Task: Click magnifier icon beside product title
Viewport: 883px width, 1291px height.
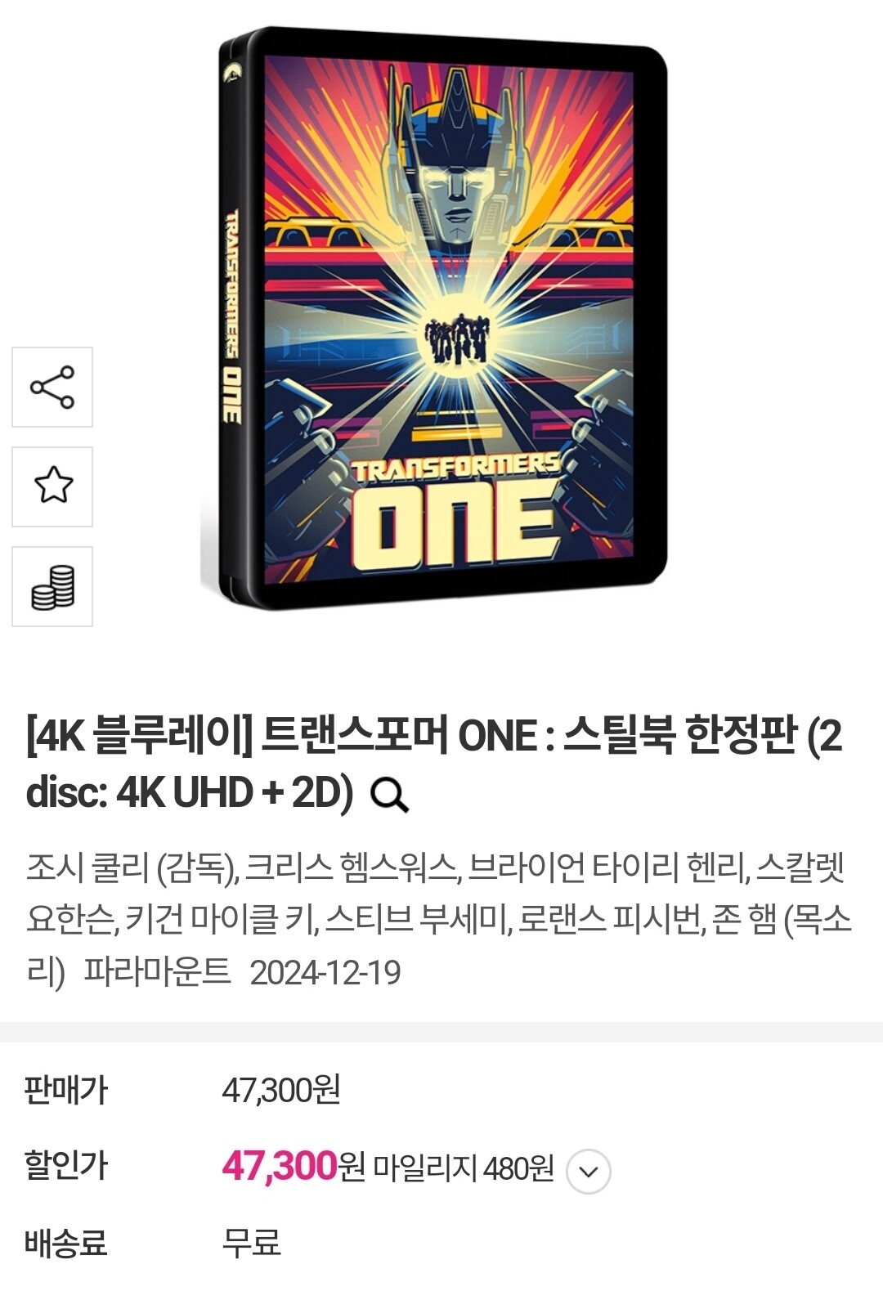Action: [389, 794]
